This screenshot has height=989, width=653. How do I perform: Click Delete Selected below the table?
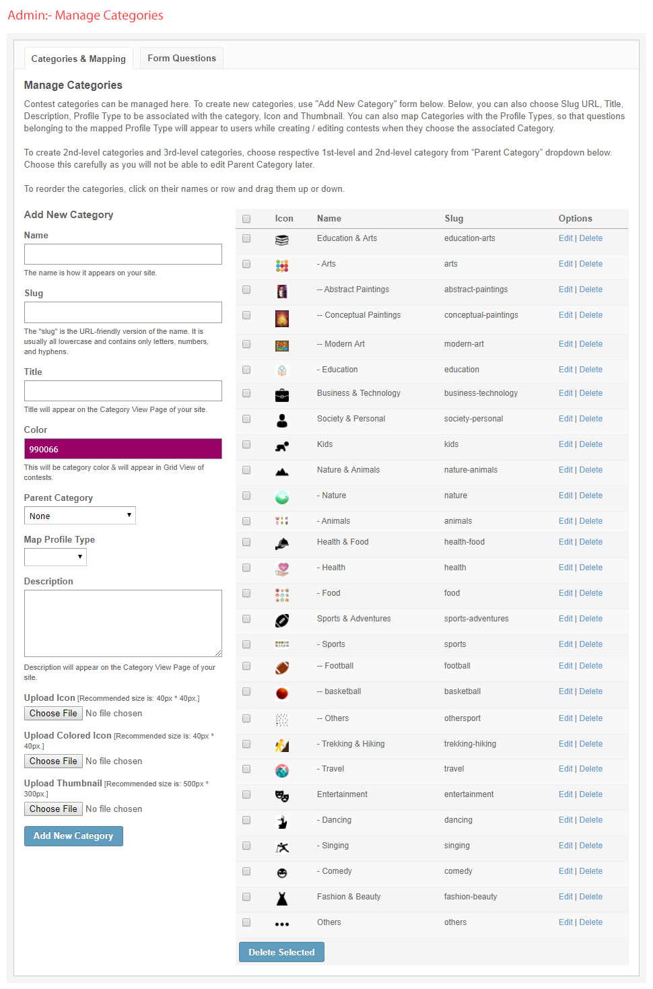(x=281, y=952)
